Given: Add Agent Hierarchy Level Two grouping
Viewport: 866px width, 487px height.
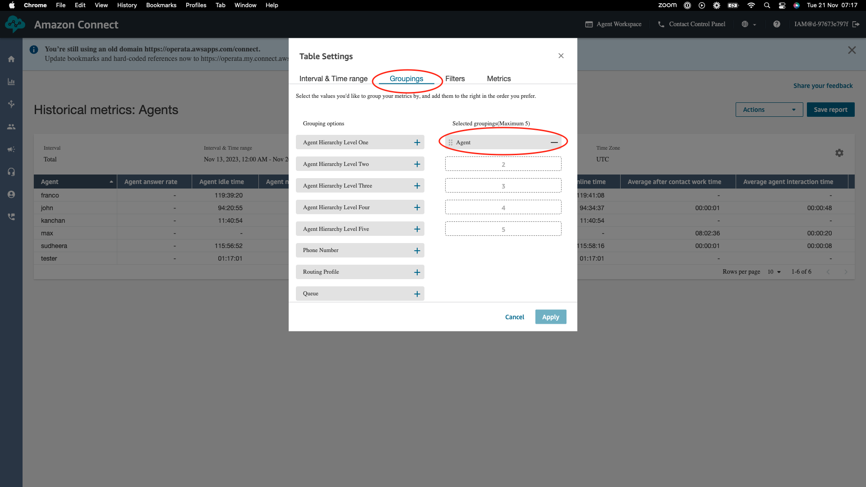Looking at the screenshot, I should [417, 164].
